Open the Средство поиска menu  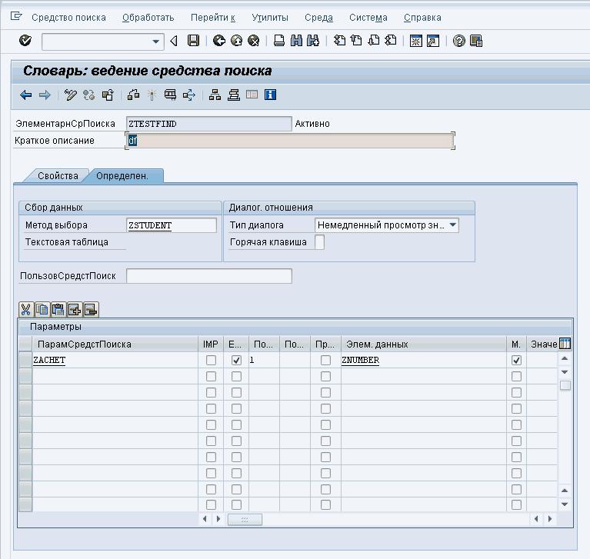click(x=68, y=18)
